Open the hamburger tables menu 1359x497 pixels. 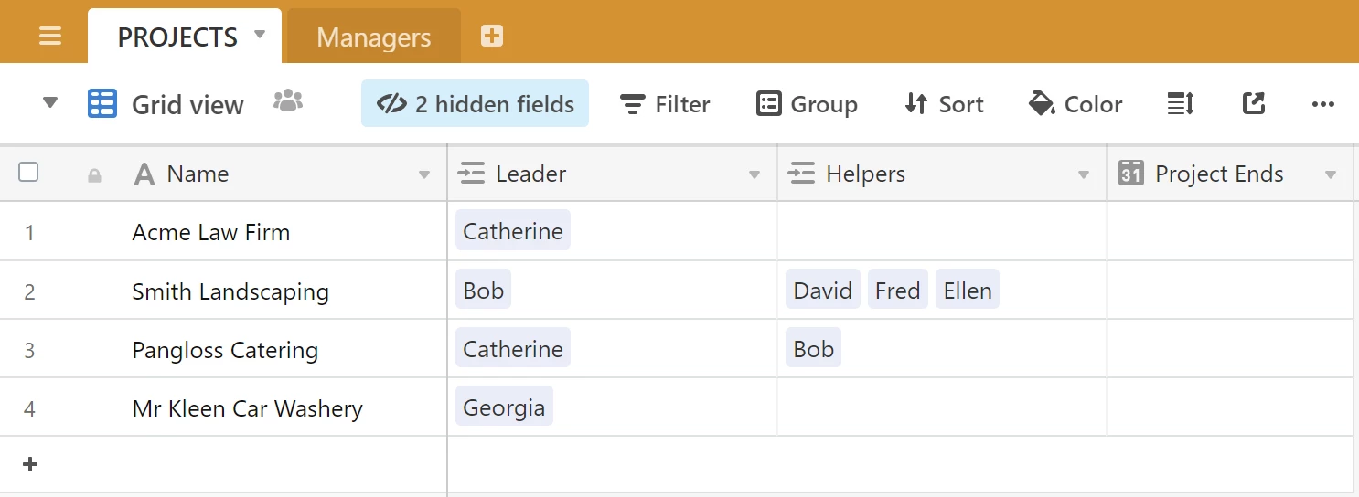[50, 37]
